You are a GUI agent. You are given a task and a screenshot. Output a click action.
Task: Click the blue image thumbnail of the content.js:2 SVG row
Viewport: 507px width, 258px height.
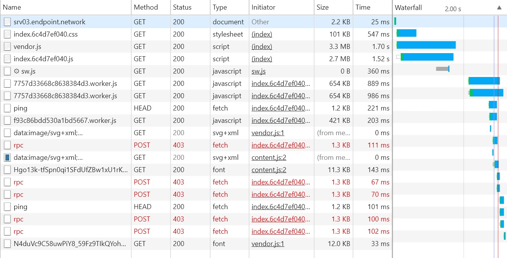pyautogui.click(x=7, y=157)
